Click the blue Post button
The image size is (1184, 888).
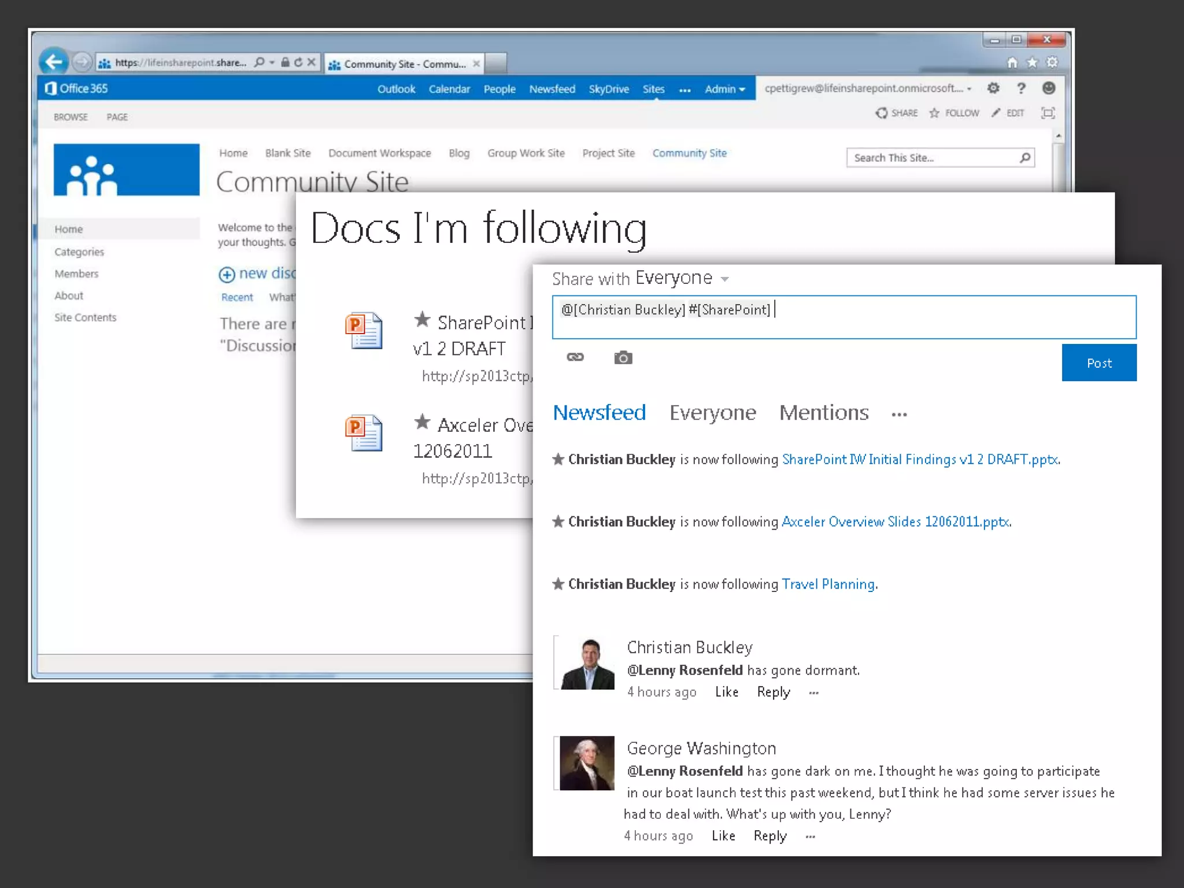coord(1098,363)
